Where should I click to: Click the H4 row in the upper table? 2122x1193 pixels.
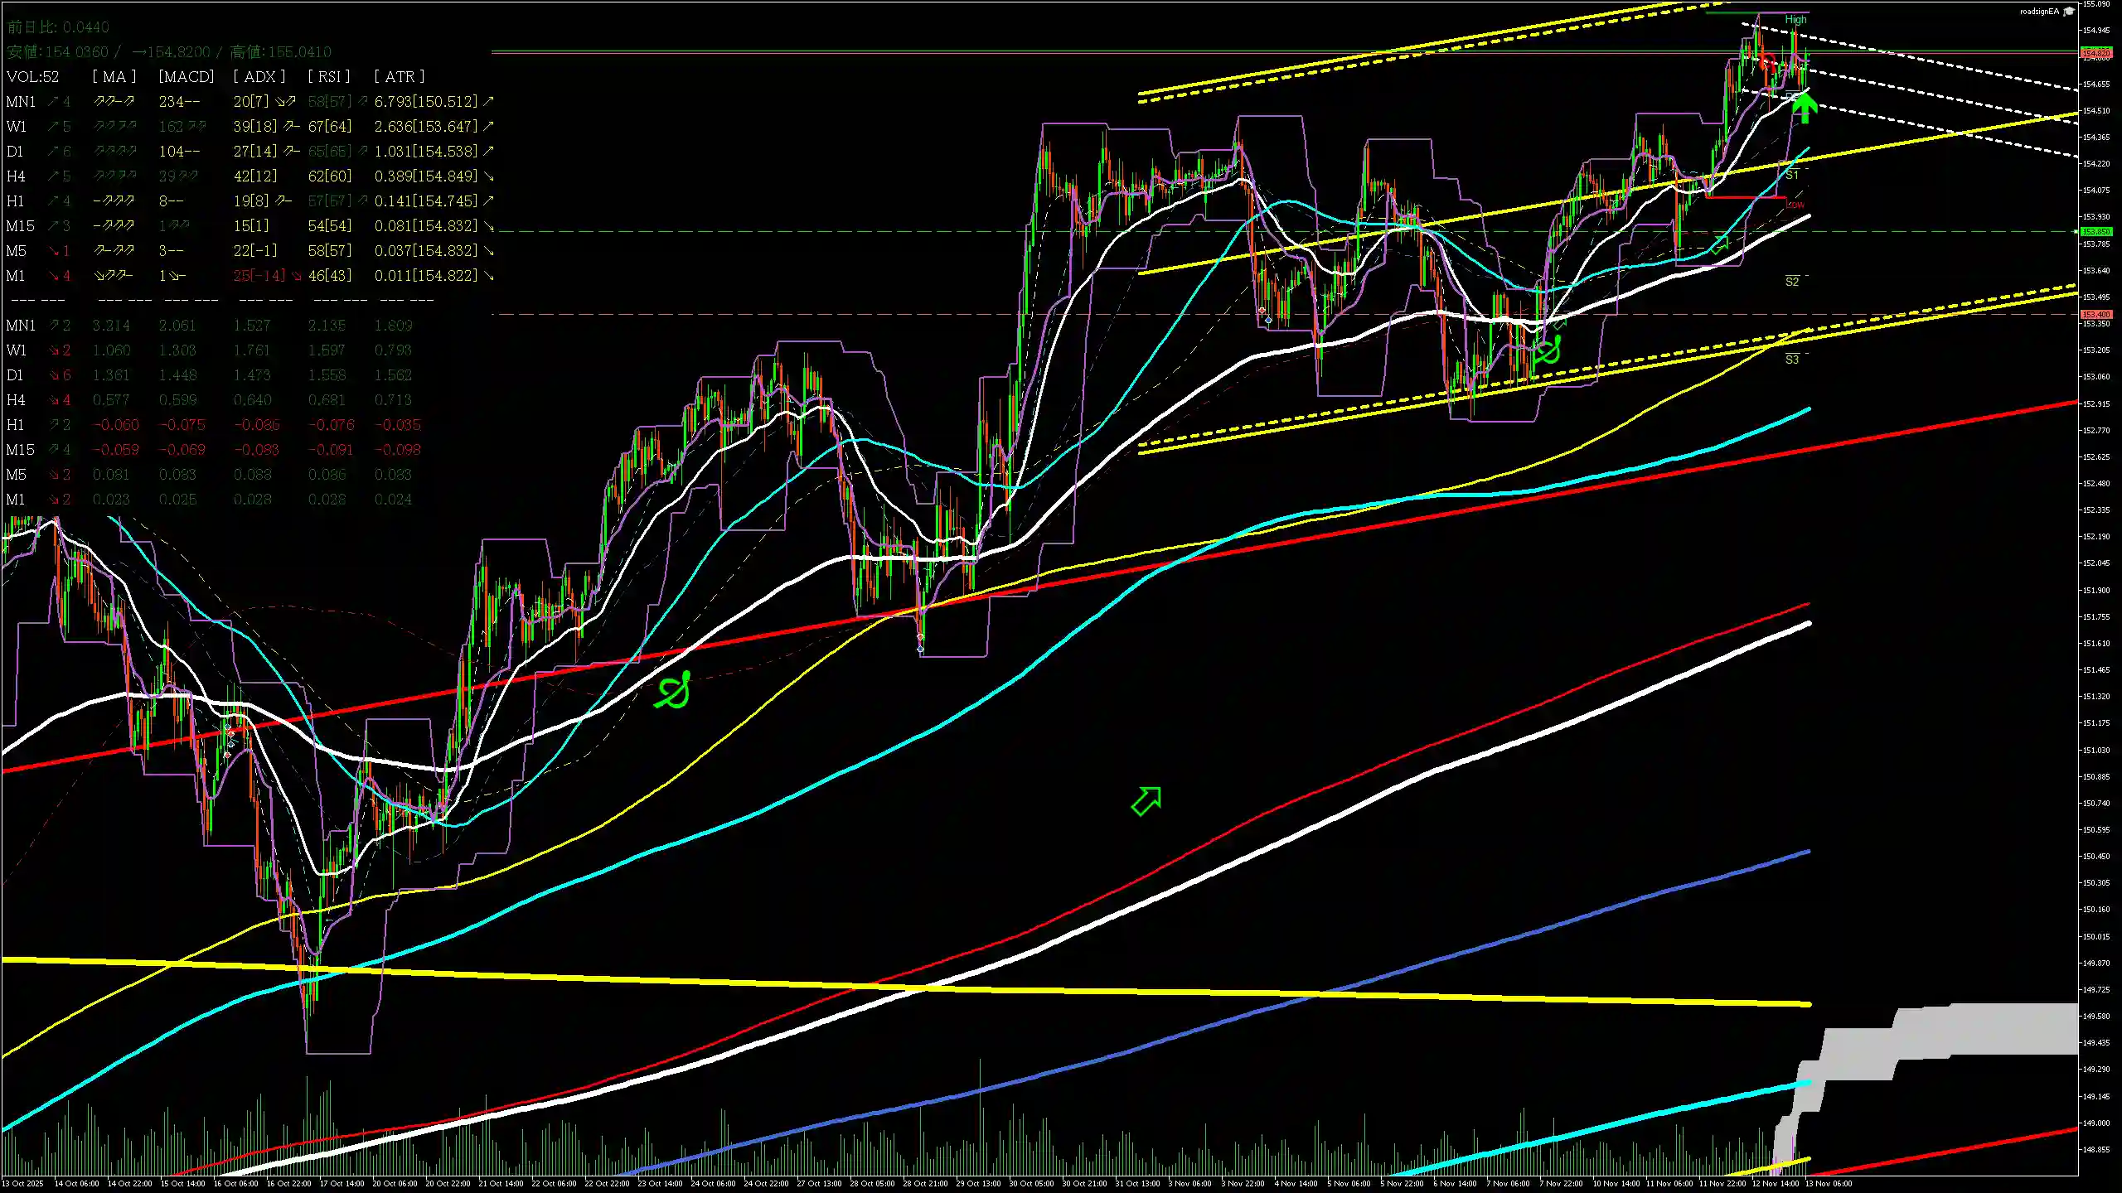[x=16, y=176]
